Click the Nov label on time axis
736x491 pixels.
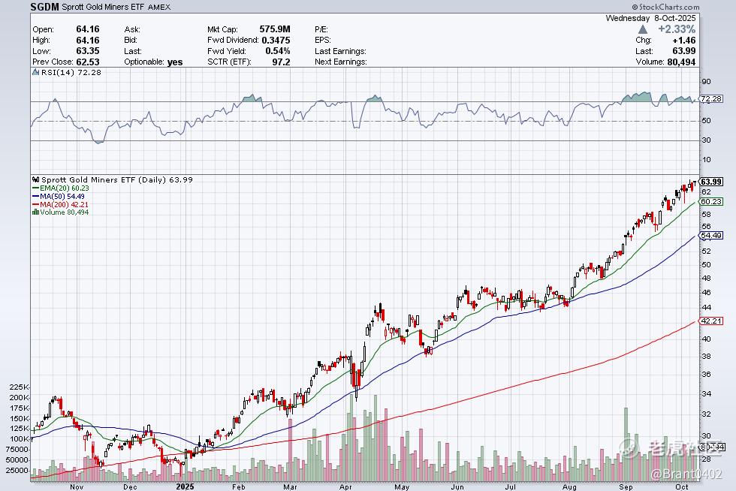77,486
